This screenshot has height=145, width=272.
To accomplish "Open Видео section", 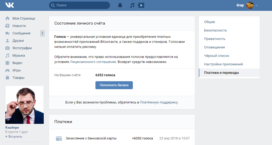I will click(17, 63).
